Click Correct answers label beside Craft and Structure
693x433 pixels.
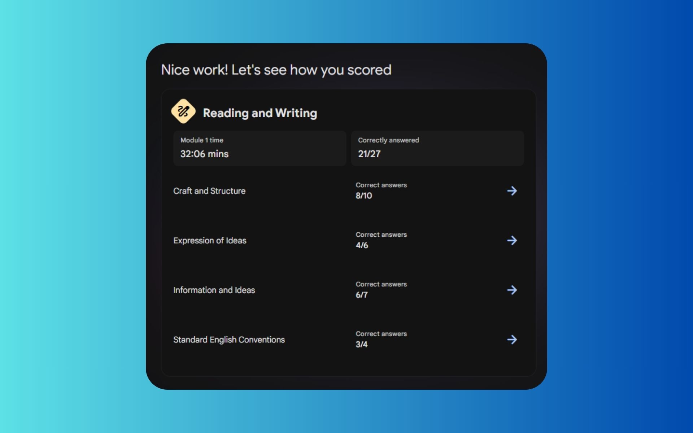(381, 185)
